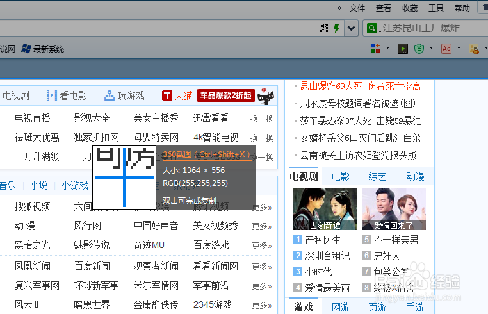488x314 pixels.
Task: Open headline 女婿将岳父6口灭门后跳江自杀
Action: point(361,138)
